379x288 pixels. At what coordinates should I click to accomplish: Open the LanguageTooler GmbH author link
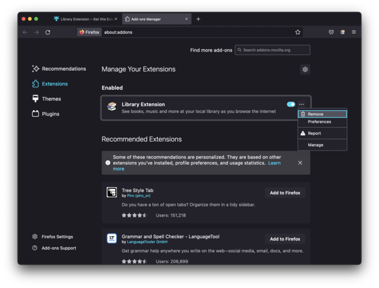(x=147, y=242)
